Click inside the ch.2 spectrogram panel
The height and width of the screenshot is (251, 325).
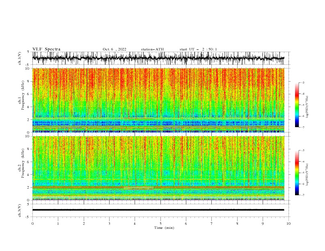[158, 168]
